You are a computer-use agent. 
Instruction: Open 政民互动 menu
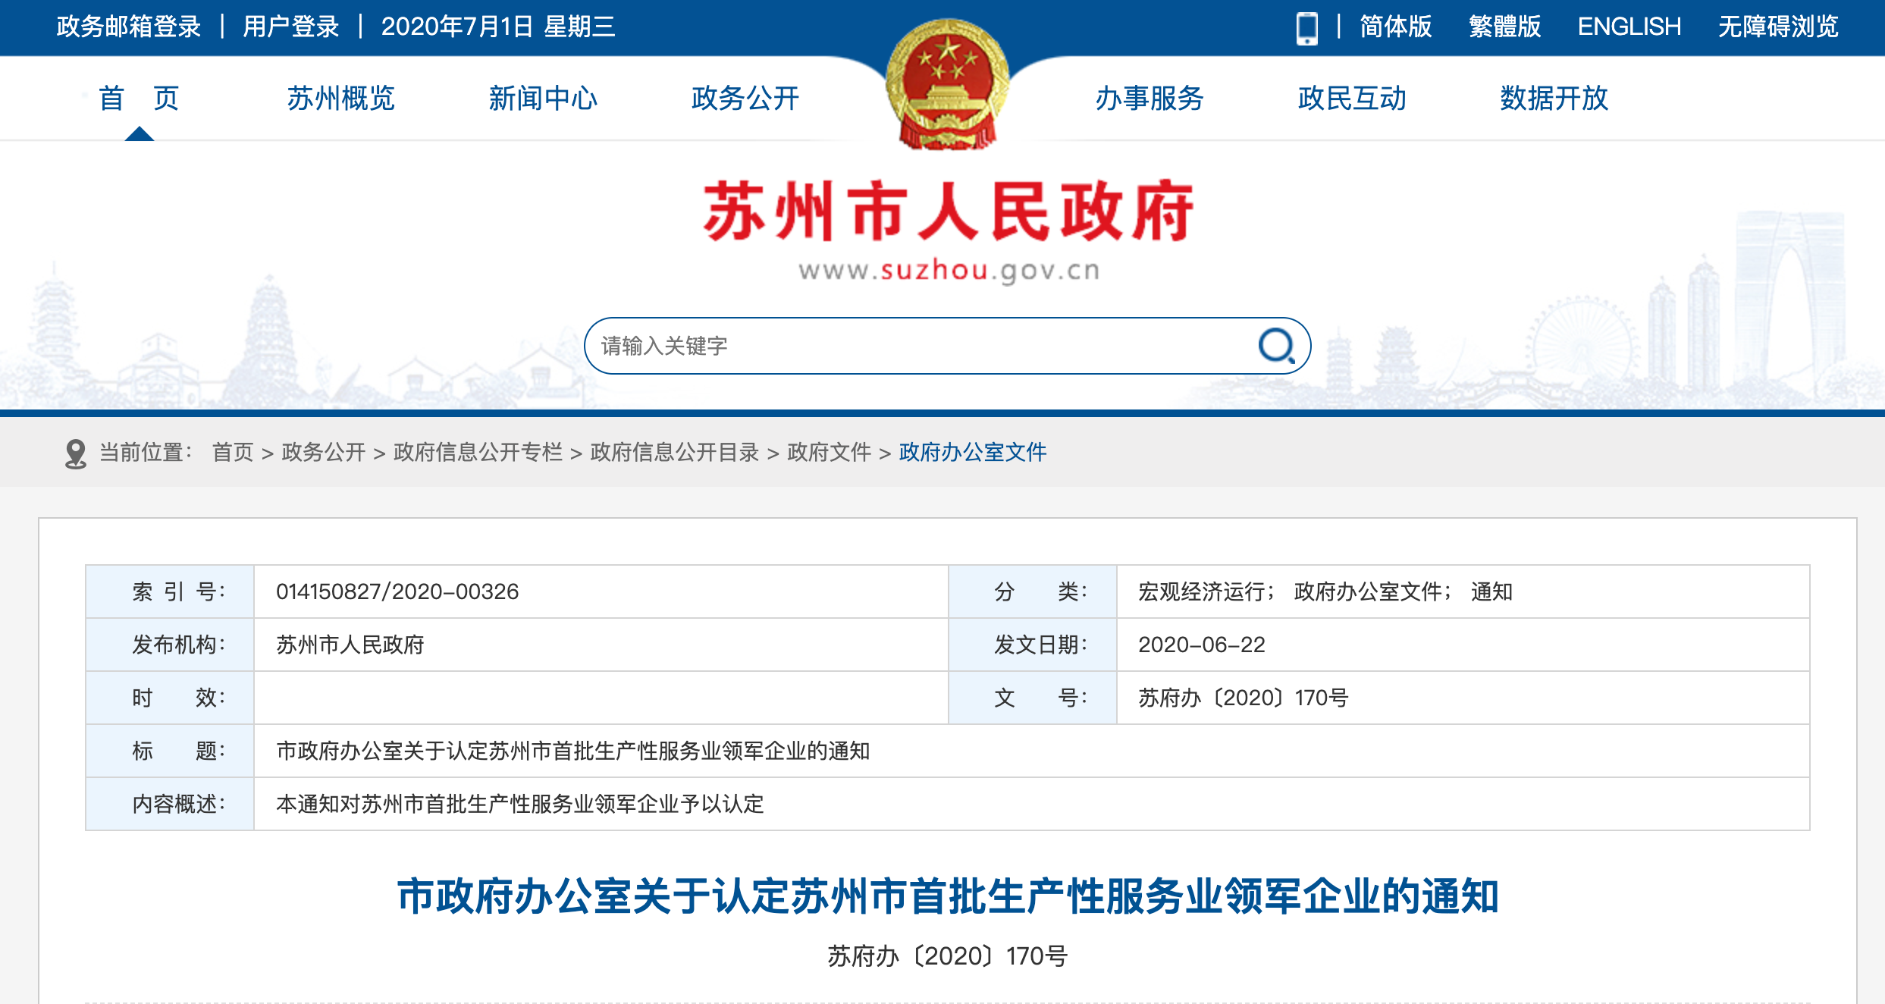click(1352, 98)
